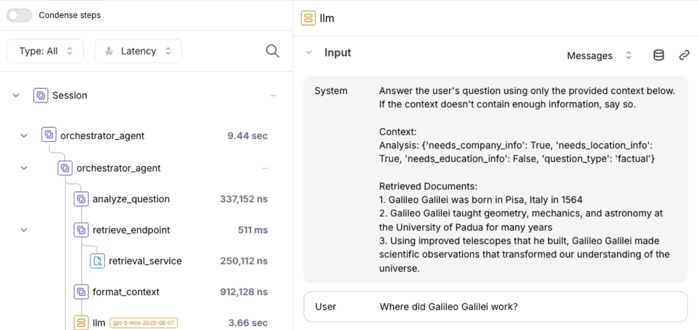Click the 3.66 sec latency value

pos(248,323)
